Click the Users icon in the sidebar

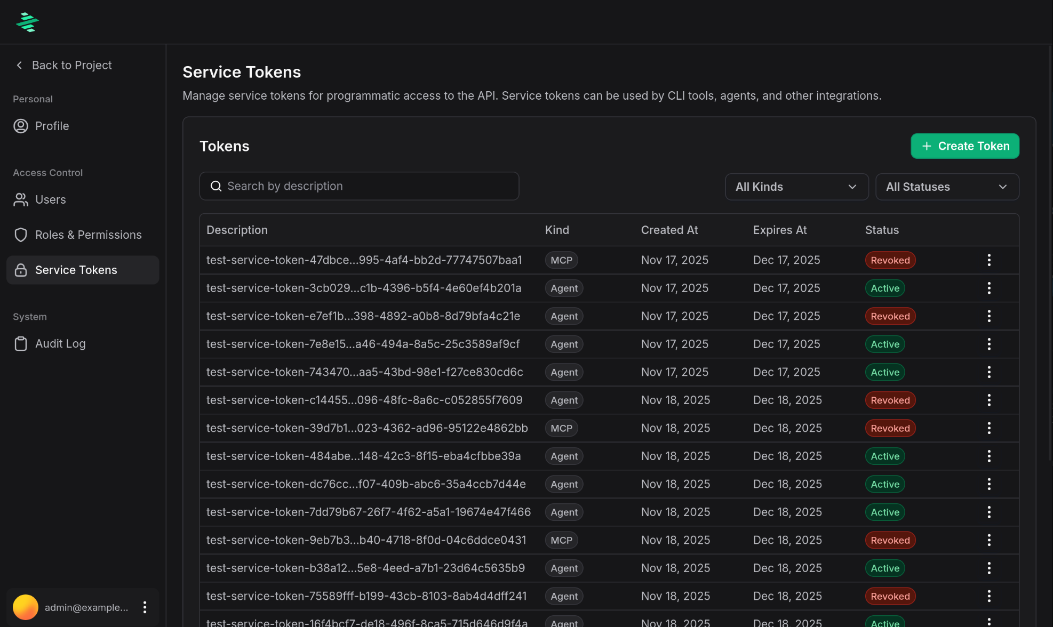point(21,199)
